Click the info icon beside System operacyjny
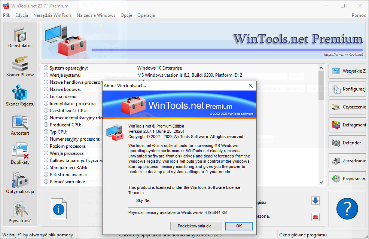369x239 pixels. (x=46, y=68)
